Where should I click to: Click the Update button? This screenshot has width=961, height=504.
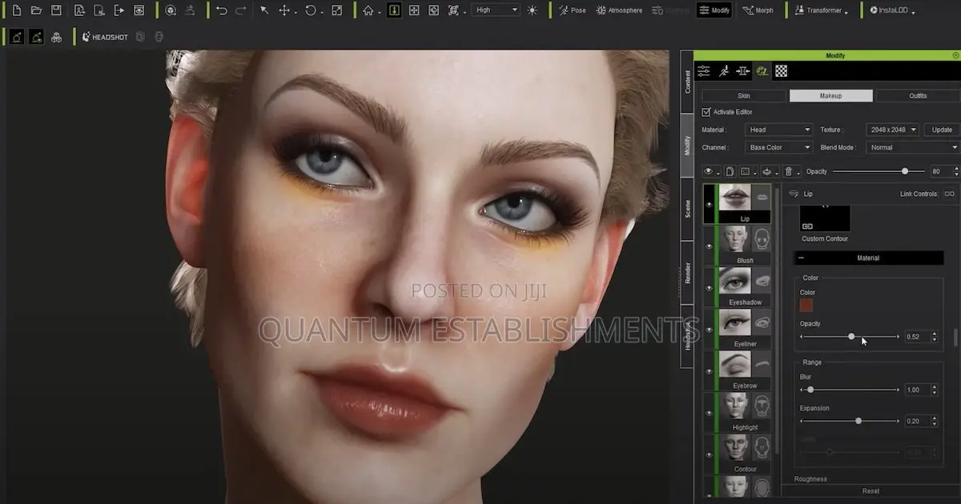[942, 130]
